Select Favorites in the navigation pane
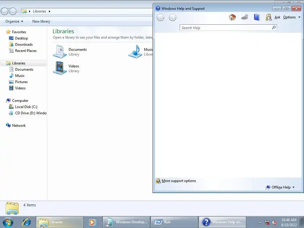304x228 pixels. point(19,32)
